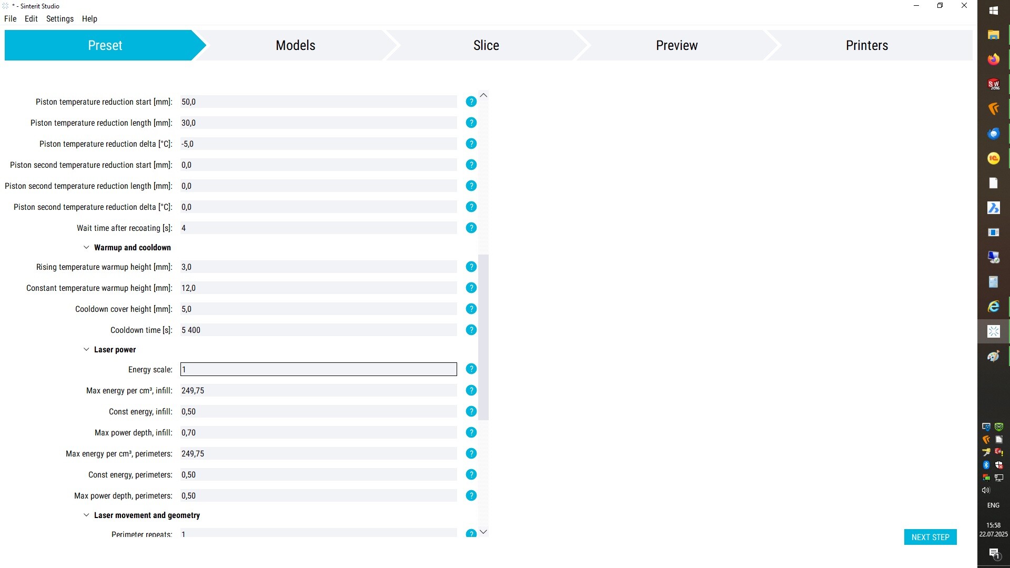This screenshot has height=568, width=1010.
Task: Show help for Piston second temperature reduction start
Action: point(471,165)
